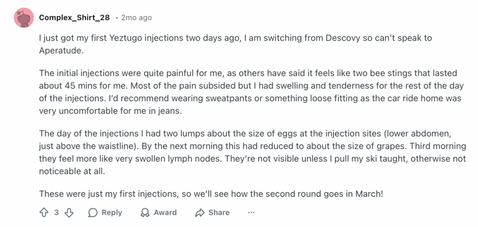Open the Complex_Shirt_28 user profile link
The image size is (478, 227).
(x=75, y=18)
